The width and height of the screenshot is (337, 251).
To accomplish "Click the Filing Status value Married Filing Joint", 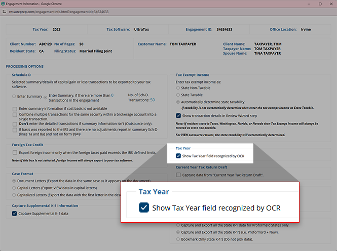I will (96, 51).
